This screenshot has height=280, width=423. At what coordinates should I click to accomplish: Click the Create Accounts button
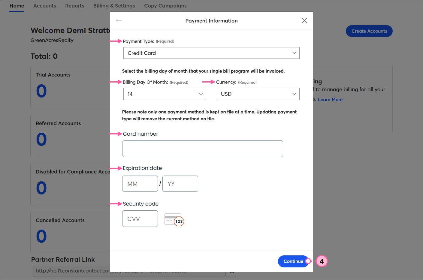click(369, 31)
